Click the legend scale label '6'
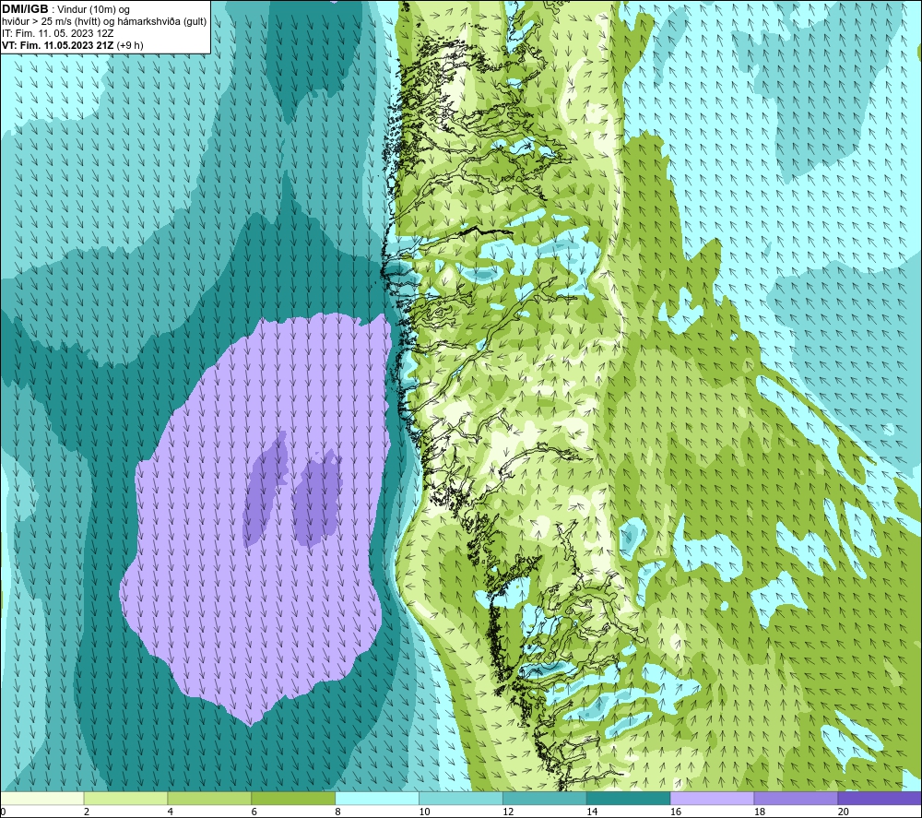The image size is (922, 818). pyautogui.click(x=254, y=812)
